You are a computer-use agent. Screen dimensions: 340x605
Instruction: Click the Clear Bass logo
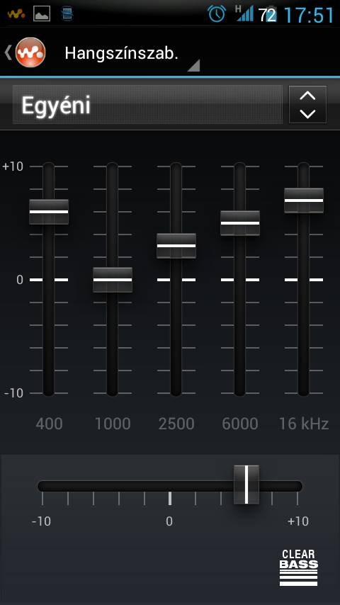(298, 567)
